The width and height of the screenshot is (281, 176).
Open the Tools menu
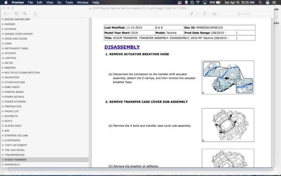click(69, 2)
